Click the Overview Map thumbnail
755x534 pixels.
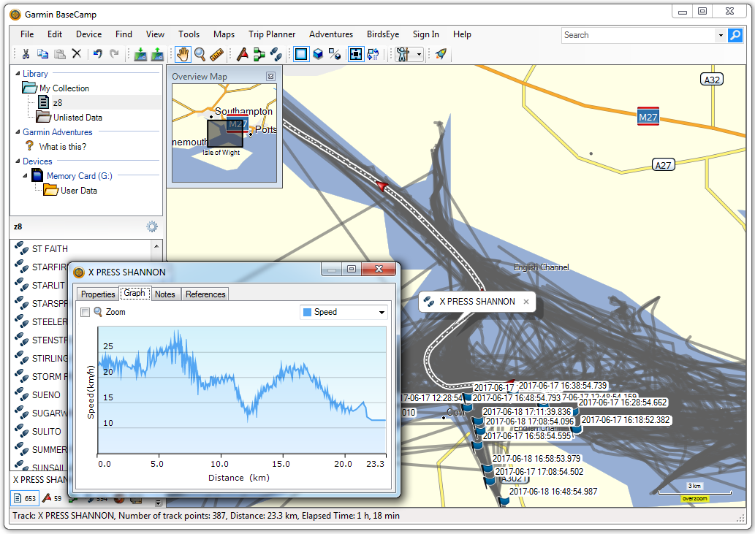(224, 133)
